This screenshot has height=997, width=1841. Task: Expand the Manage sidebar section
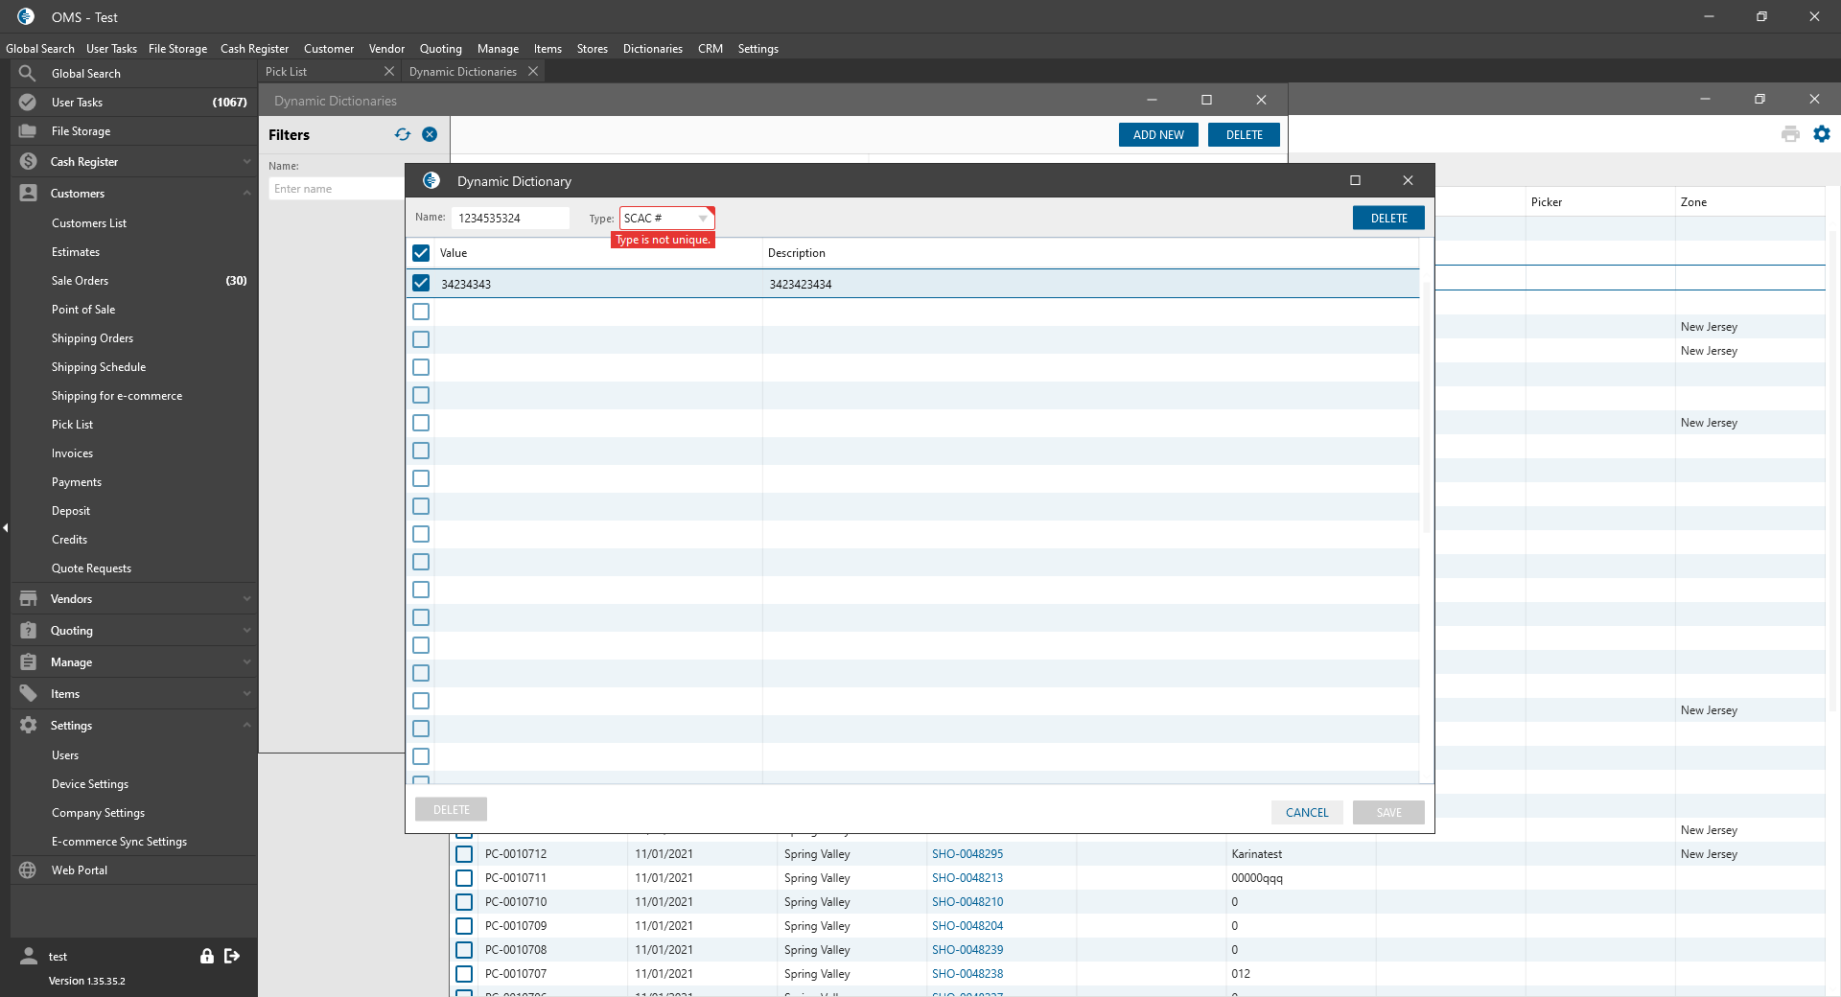click(x=246, y=661)
